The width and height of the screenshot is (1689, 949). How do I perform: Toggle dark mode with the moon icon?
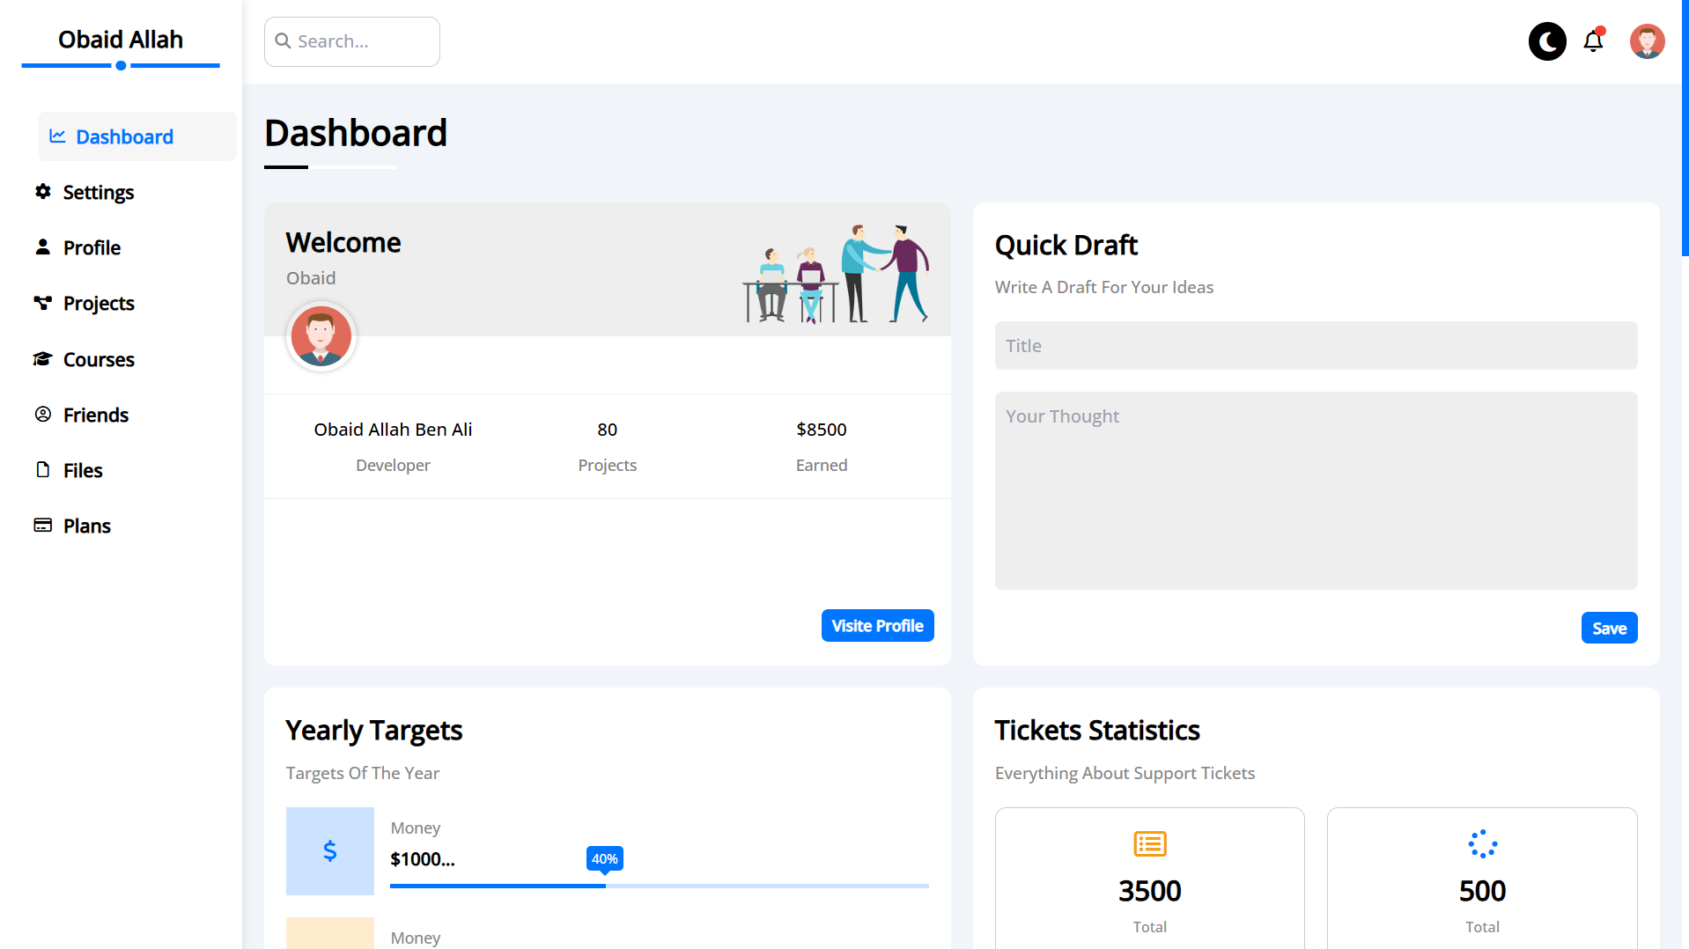coord(1547,41)
